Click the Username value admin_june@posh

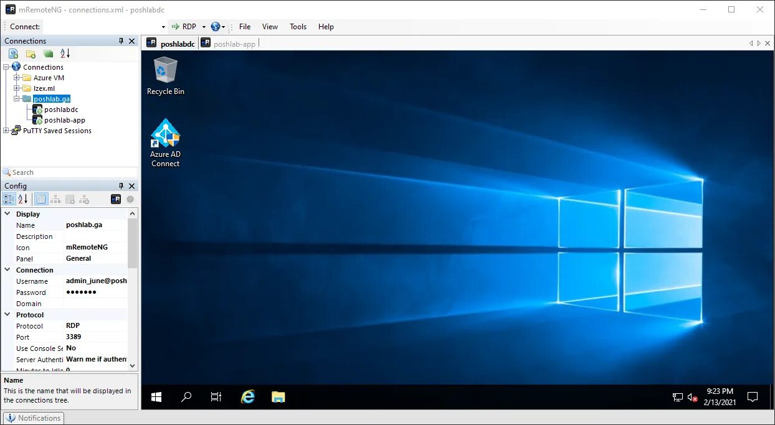coord(96,281)
